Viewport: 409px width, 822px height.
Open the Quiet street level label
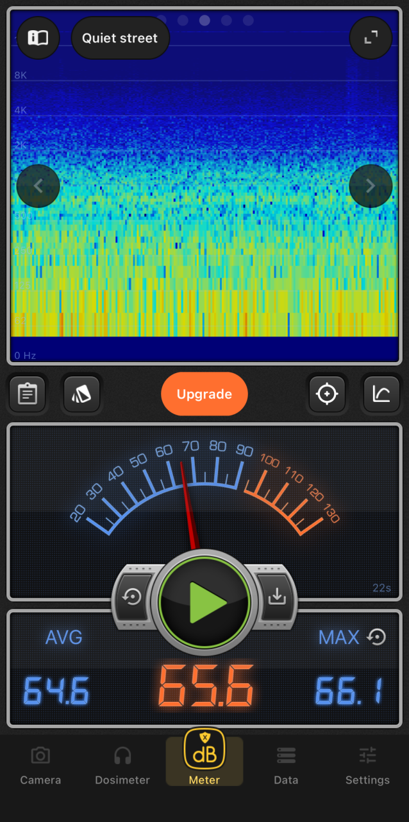pyautogui.click(x=120, y=39)
